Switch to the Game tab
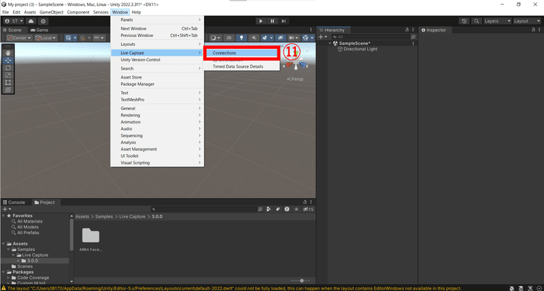544x291 pixels. pyautogui.click(x=39, y=30)
